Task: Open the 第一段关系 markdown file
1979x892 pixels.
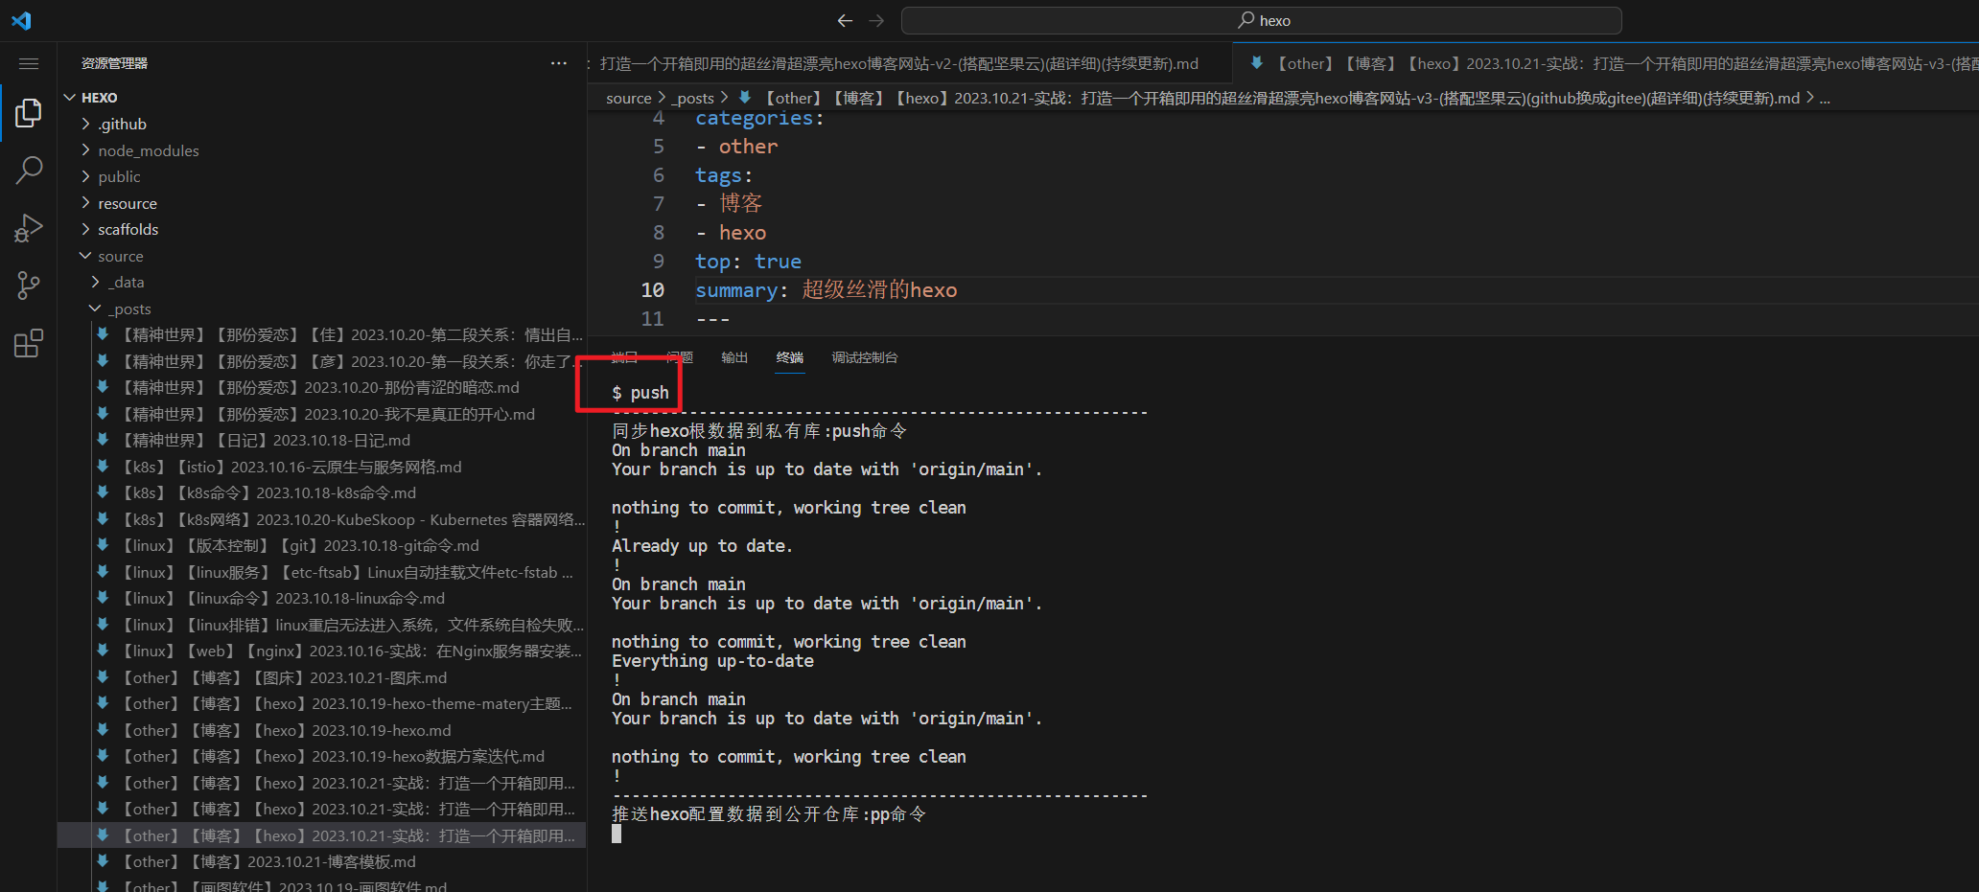Action: (x=322, y=361)
